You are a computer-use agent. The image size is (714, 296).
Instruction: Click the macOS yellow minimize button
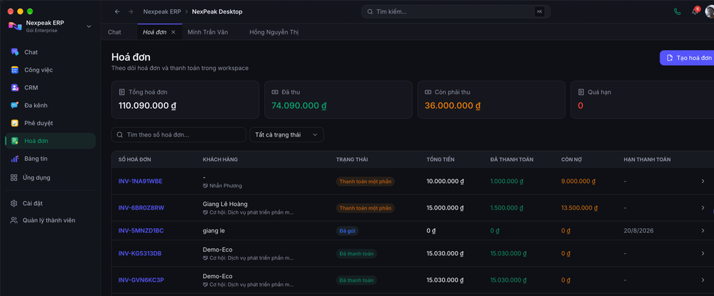point(21,11)
